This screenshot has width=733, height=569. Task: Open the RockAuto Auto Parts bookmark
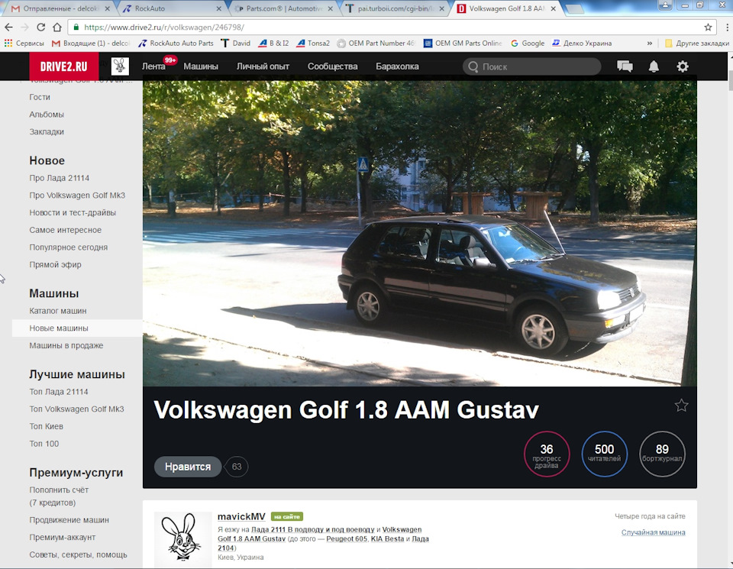tap(176, 43)
